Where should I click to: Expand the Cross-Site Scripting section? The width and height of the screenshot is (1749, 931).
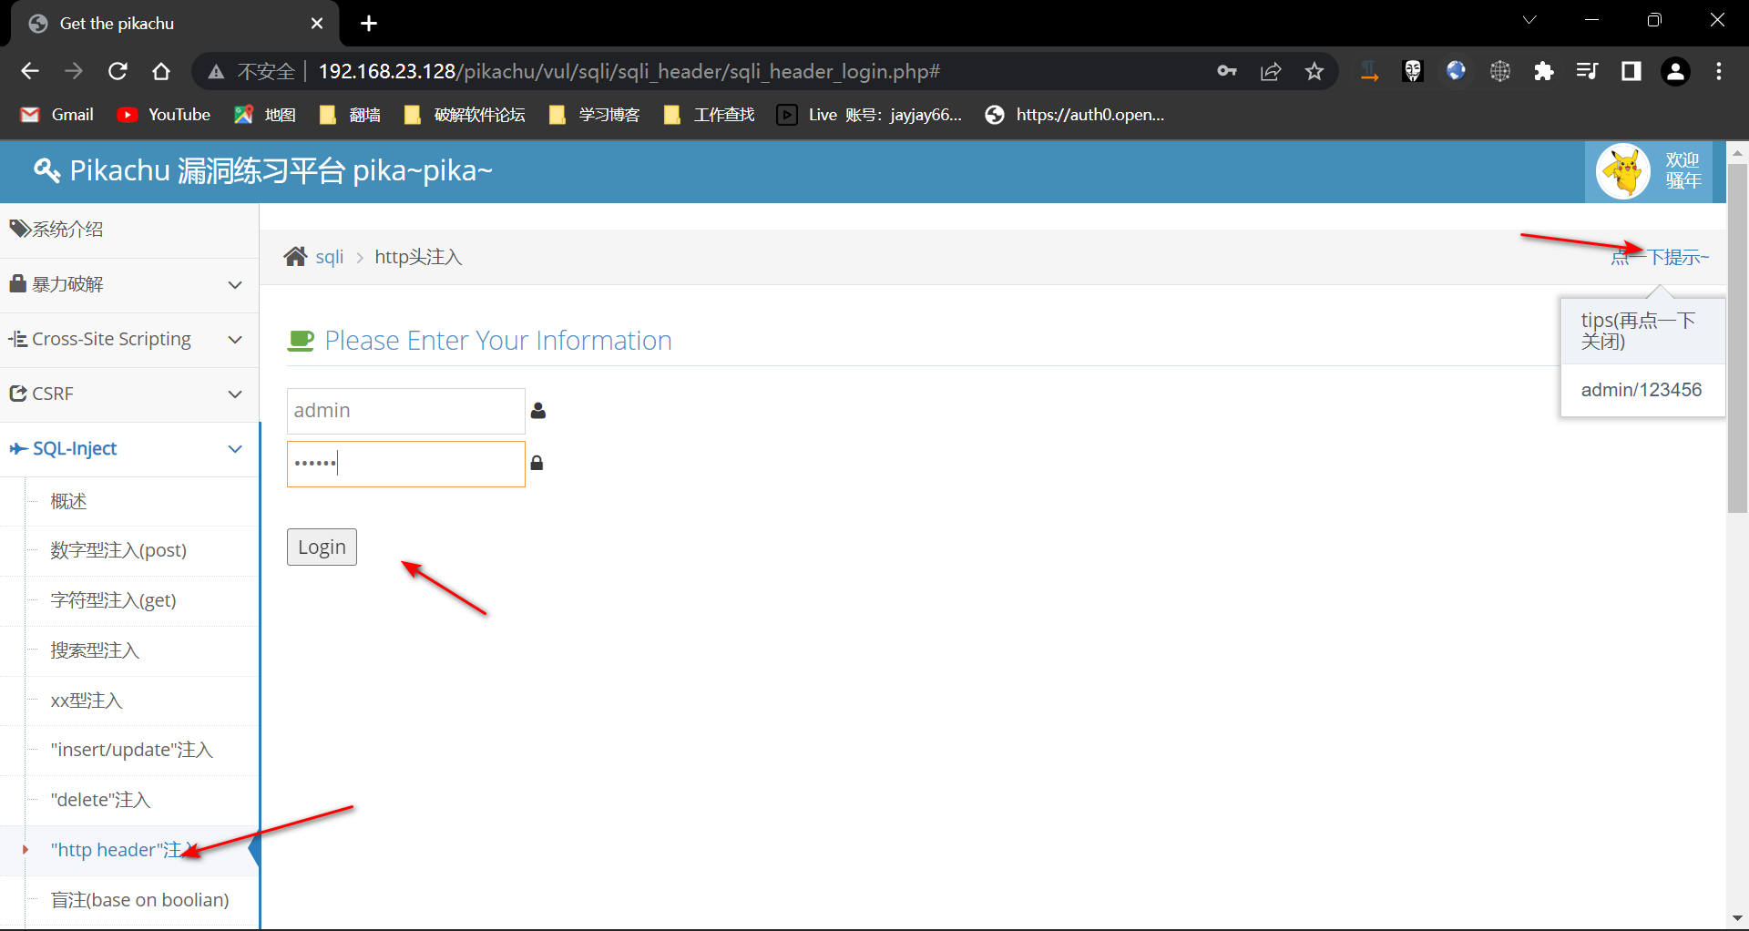point(129,339)
